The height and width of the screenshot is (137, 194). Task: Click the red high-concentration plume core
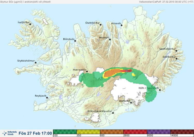[126, 71]
